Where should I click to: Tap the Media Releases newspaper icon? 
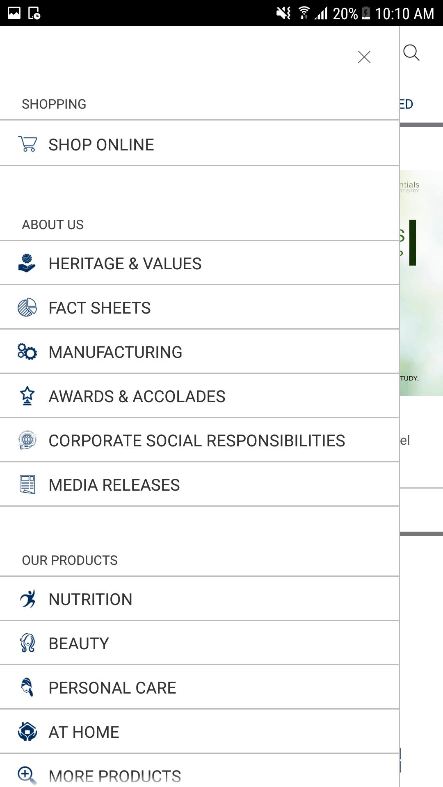pos(27,484)
